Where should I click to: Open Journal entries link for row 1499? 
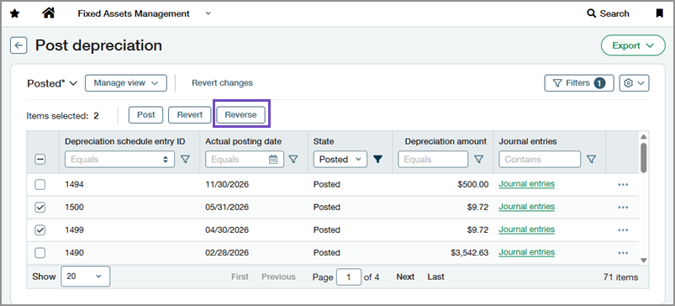(x=526, y=229)
